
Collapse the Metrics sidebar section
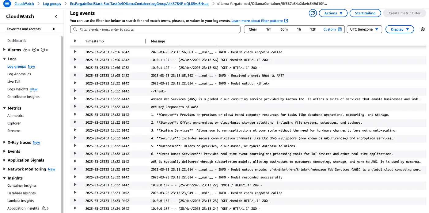[x=4, y=108]
